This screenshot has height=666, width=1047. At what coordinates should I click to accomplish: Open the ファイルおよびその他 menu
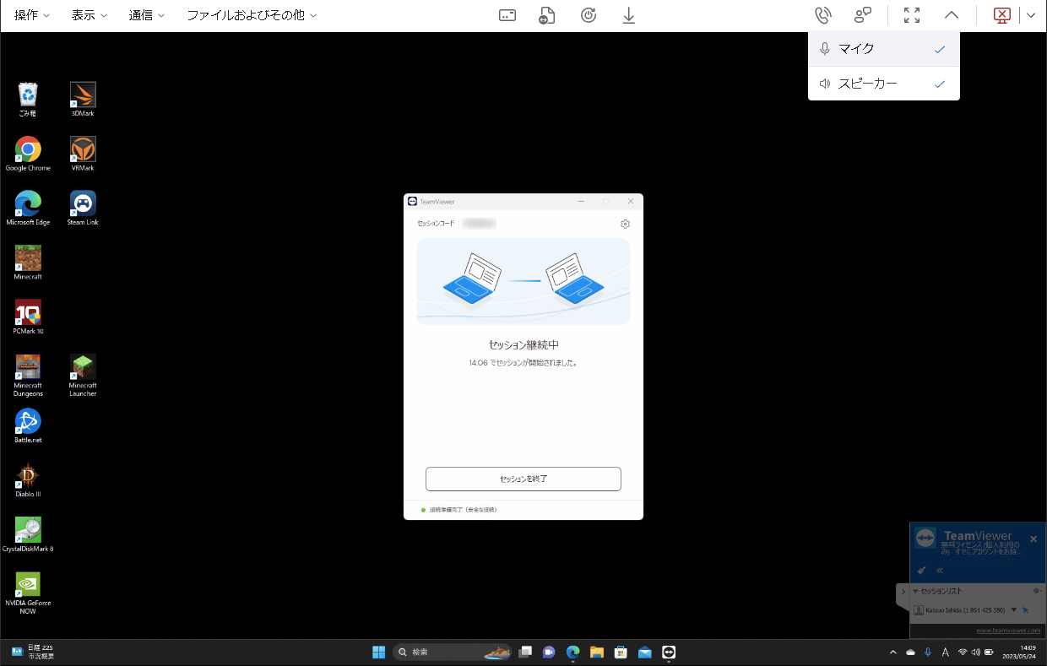point(252,15)
